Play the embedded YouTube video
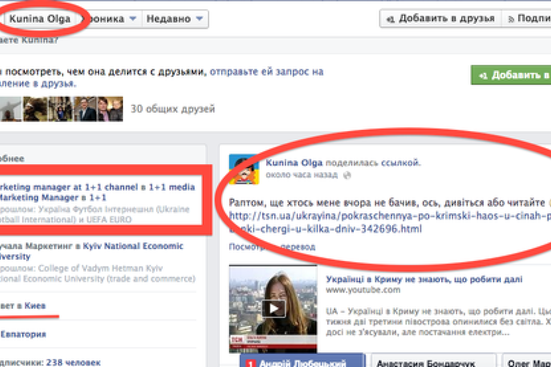The width and height of the screenshot is (551, 367). (274, 309)
